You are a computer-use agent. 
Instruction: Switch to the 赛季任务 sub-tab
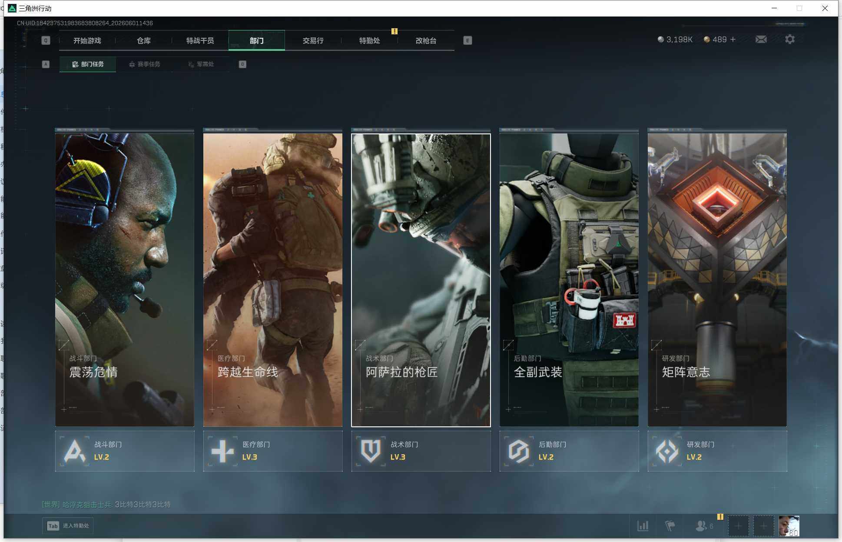145,64
